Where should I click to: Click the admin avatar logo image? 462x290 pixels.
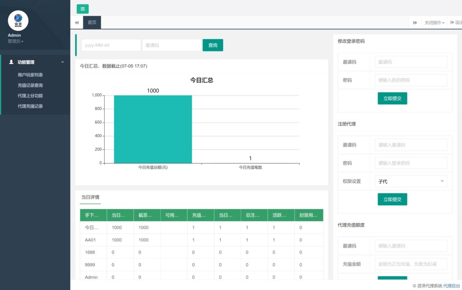pos(18,20)
